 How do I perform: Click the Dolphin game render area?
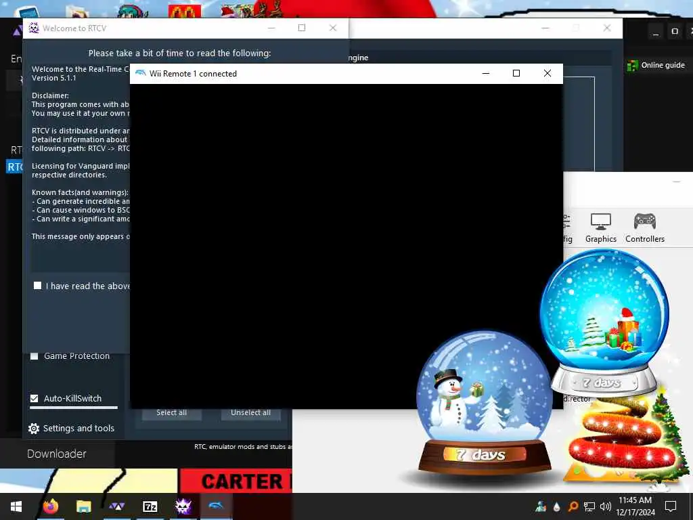(346, 246)
